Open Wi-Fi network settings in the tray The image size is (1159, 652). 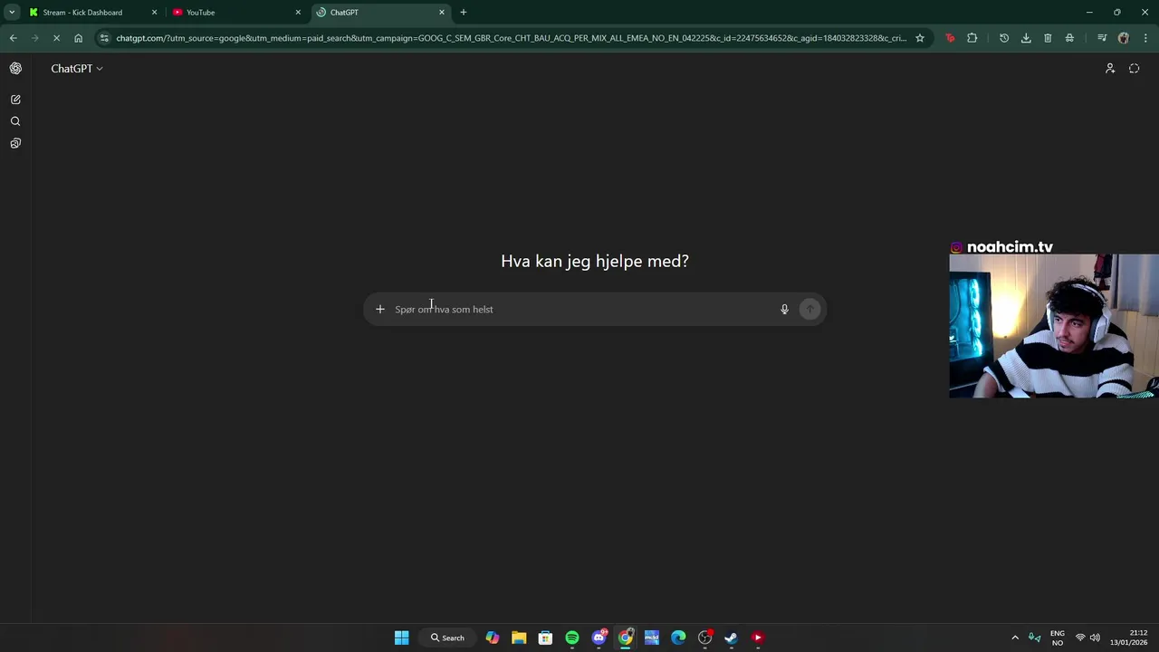point(1080,638)
